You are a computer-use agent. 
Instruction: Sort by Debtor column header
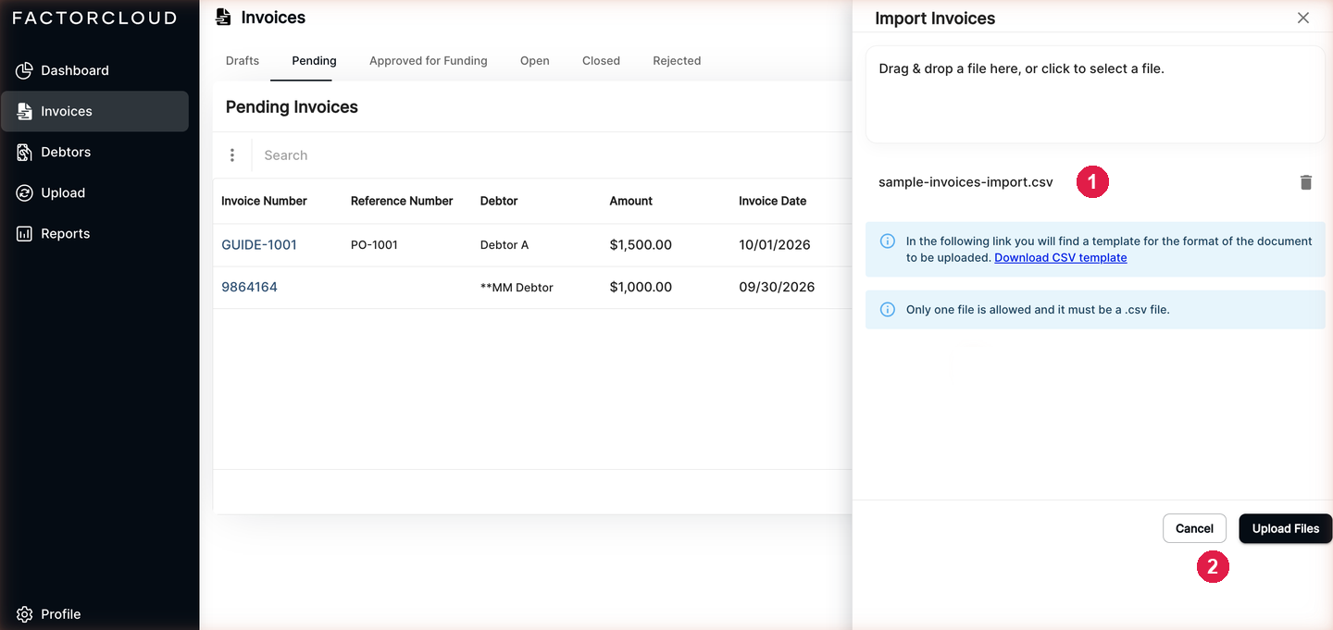(499, 201)
